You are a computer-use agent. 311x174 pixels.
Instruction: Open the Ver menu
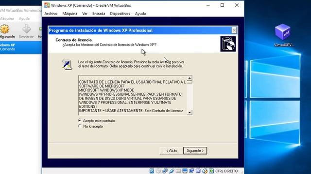click(85, 14)
